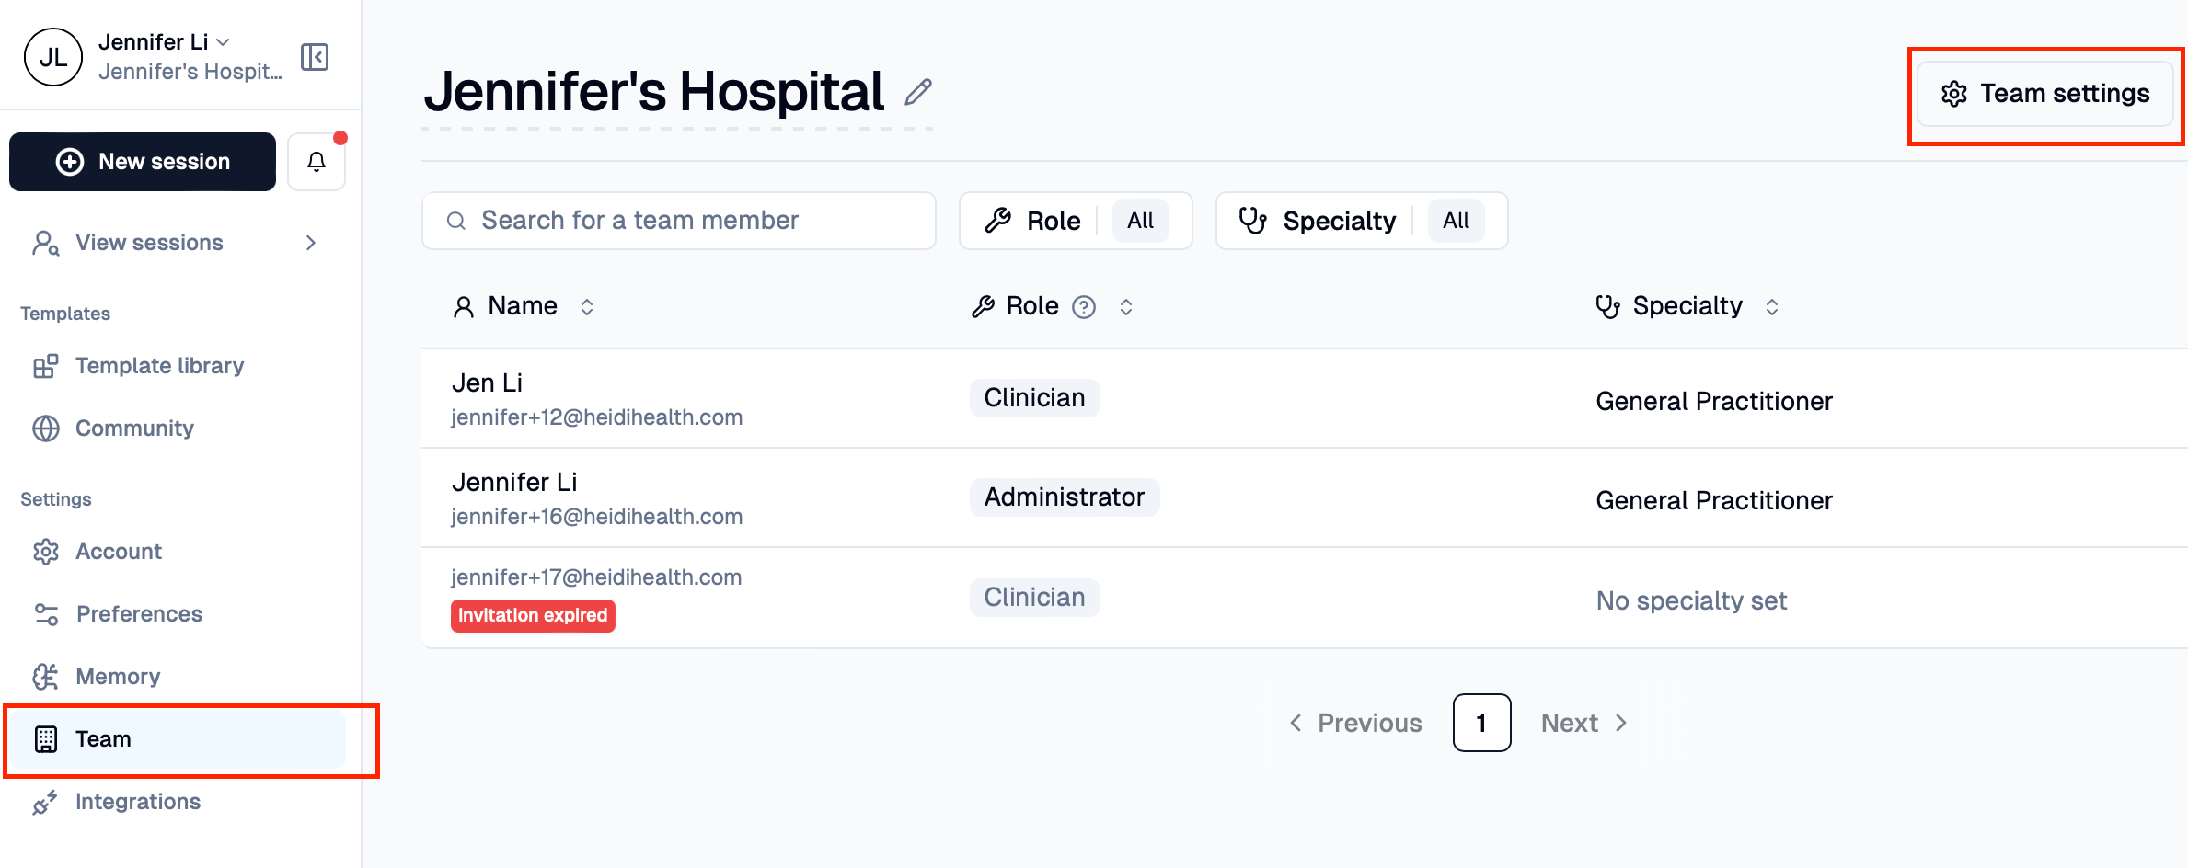Click the Preferences icon in sidebar
The width and height of the screenshot is (2188, 868).
tap(46, 613)
